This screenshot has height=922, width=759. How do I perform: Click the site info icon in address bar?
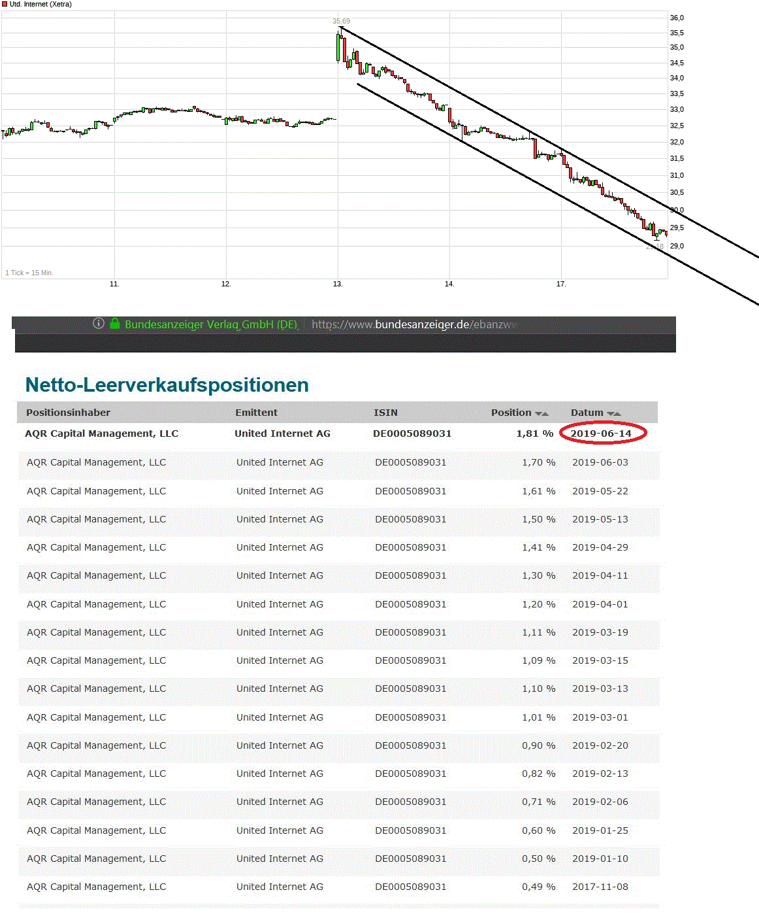[99, 323]
